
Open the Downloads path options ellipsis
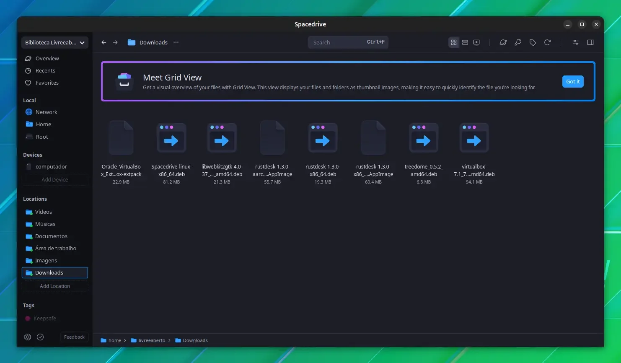[x=176, y=42]
